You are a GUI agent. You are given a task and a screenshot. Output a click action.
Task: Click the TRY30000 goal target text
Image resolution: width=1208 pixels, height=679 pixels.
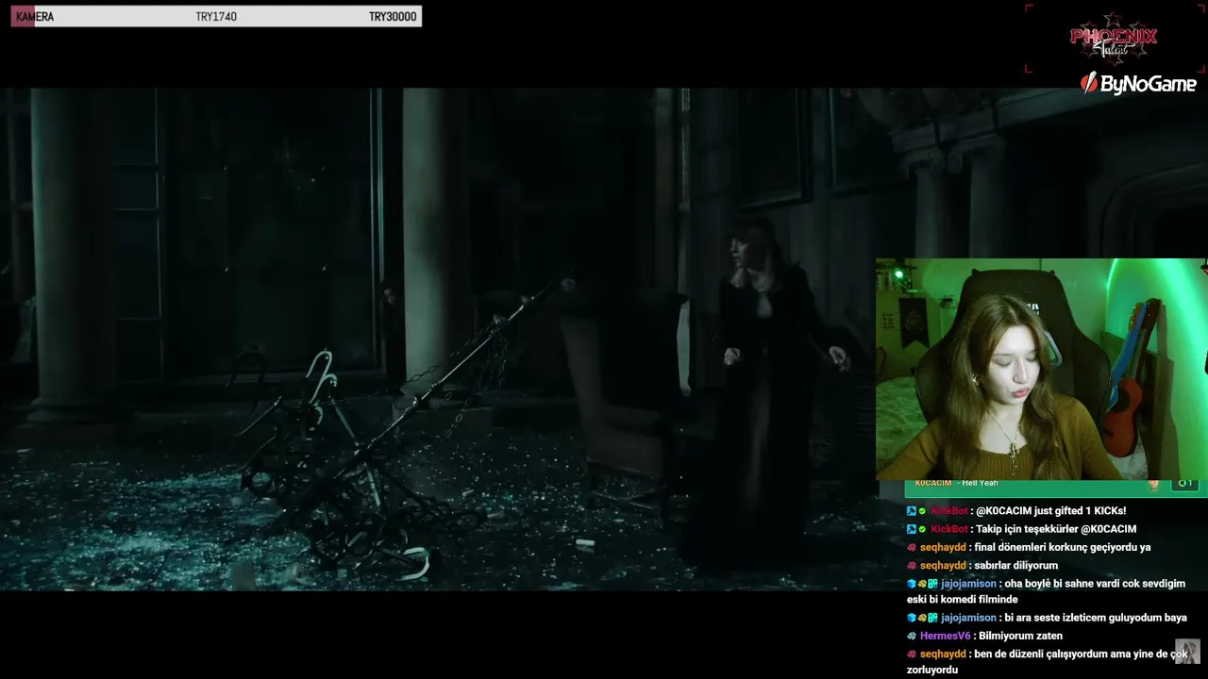point(393,17)
